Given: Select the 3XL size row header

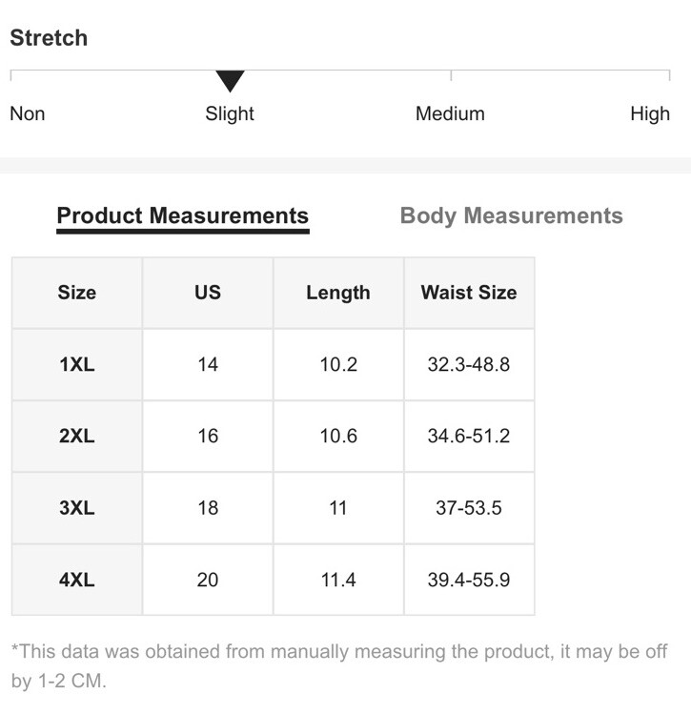Looking at the screenshot, I should (77, 508).
